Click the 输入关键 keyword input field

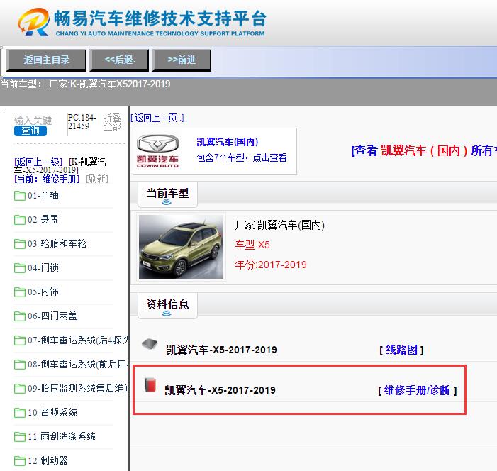(33, 121)
